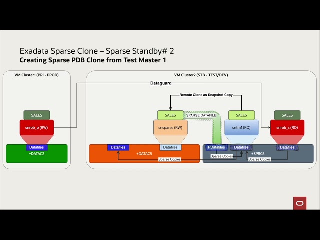Select the VM Cluster1 (PRI - PROD) label

[x=36, y=75]
